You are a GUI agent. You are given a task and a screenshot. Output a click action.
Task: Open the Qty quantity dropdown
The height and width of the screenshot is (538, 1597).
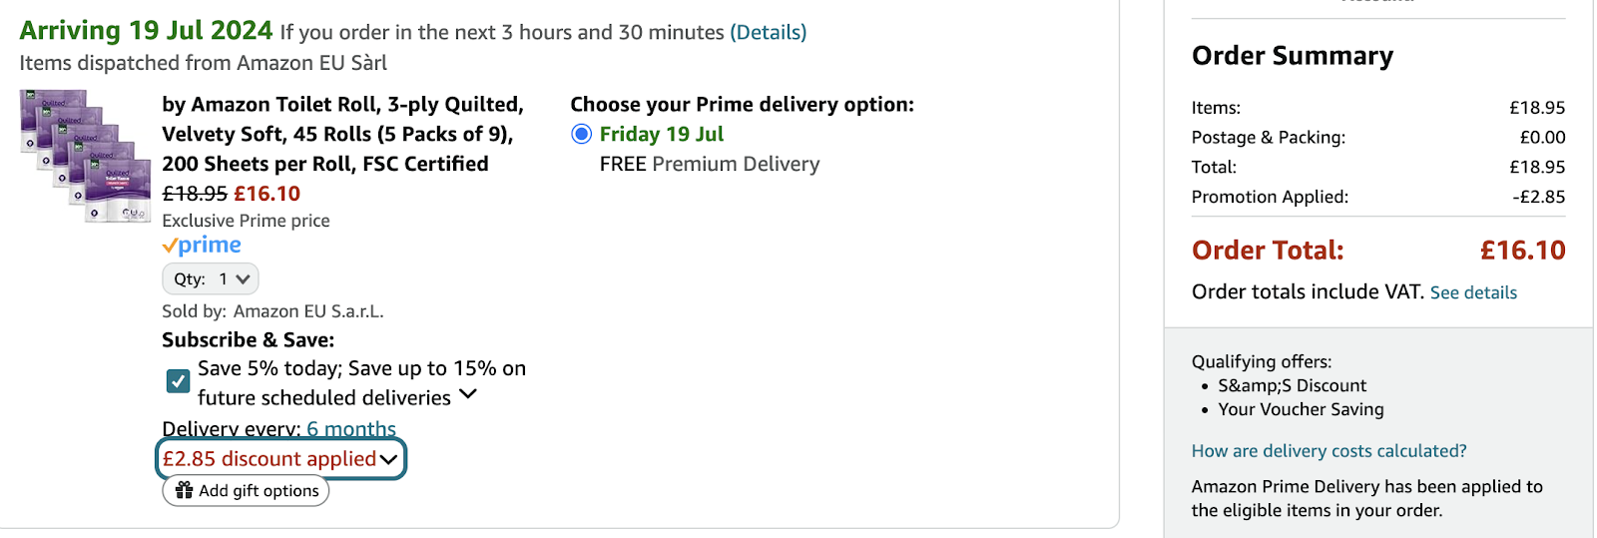point(211,278)
